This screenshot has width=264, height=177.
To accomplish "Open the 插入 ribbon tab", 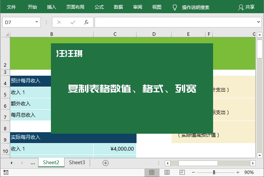I will pos(52,7).
